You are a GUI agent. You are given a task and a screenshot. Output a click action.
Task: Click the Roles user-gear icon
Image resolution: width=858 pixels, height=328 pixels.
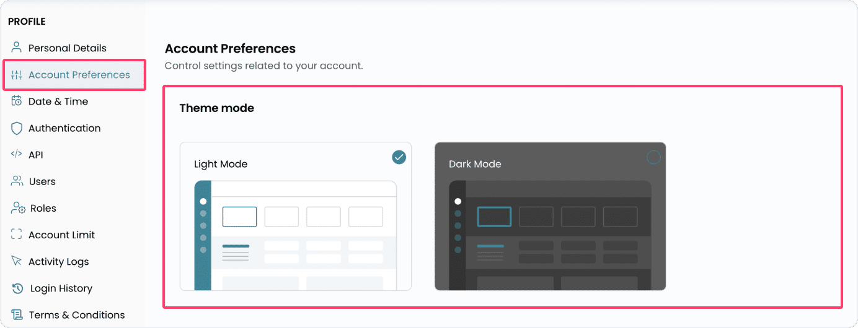click(x=18, y=209)
